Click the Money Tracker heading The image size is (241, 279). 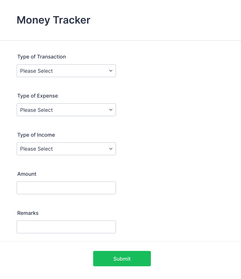point(53,20)
